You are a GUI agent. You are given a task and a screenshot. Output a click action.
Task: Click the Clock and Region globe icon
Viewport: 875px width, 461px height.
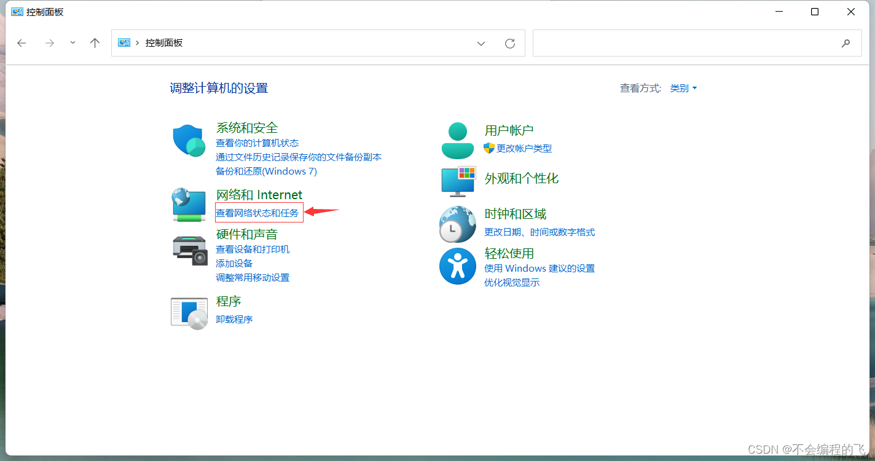pyautogui.click(x=457, y=224)
